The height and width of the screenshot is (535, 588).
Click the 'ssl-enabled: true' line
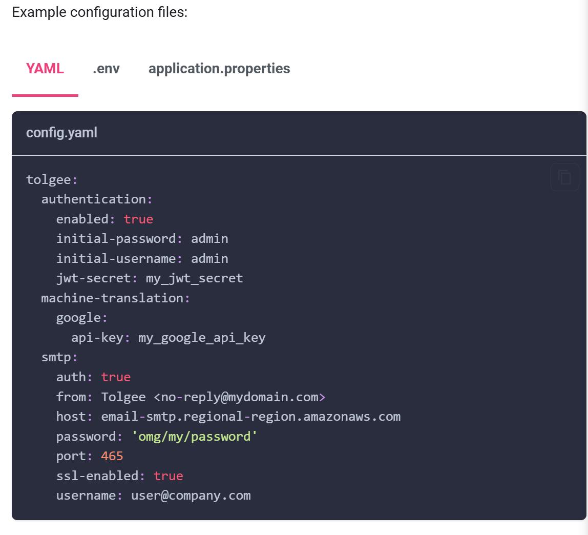coord(120,476)
